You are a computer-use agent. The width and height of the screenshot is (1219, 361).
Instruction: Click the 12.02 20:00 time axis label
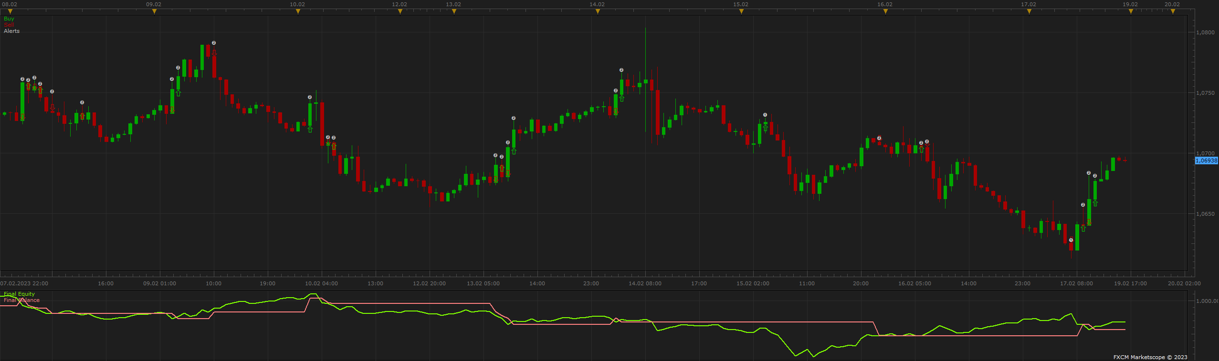point(429,283)
